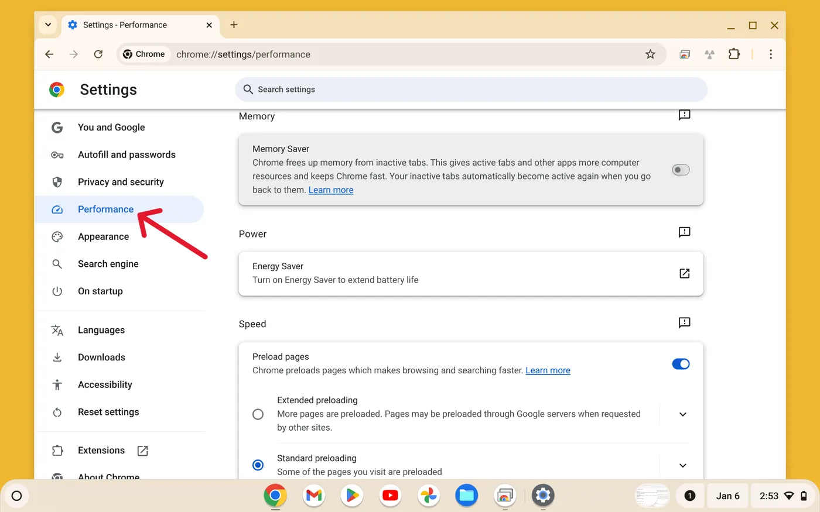This screenshot has width=820, height=512.
Task: Open Search engine settings
Action: click(x=119, y=264)
